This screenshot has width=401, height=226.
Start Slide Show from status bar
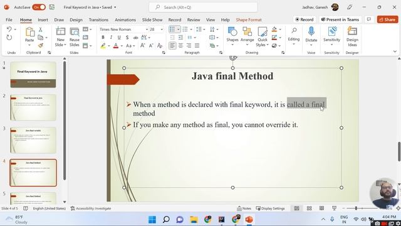[x=334, y=208]
